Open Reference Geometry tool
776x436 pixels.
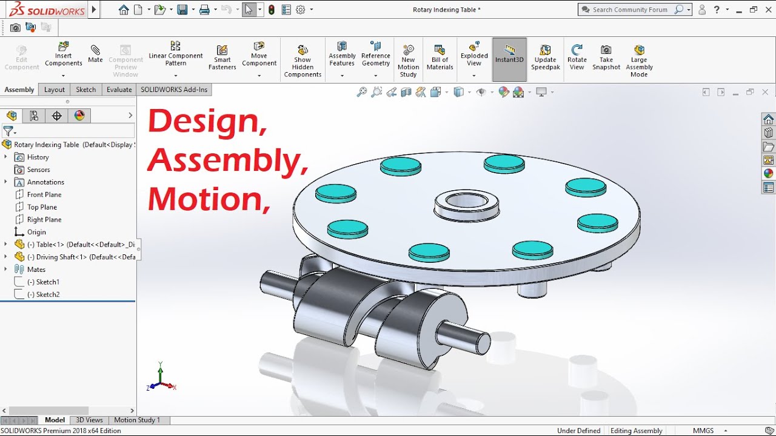pos(375,54)
